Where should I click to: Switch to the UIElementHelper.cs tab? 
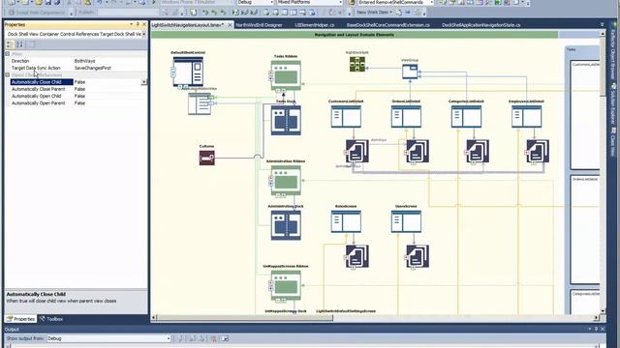click(x=314, y=25)
